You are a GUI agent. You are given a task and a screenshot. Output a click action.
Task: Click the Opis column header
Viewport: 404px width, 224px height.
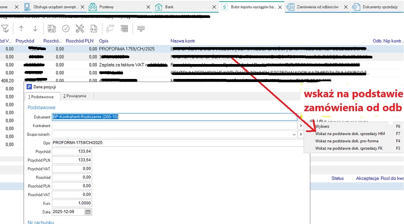pos(103,41)
